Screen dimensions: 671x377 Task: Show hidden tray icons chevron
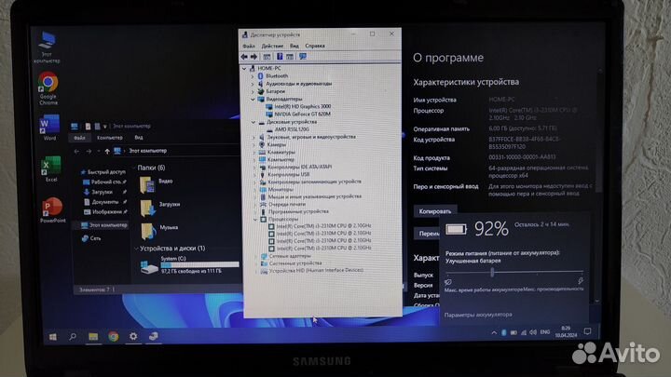tap(494, 332)
